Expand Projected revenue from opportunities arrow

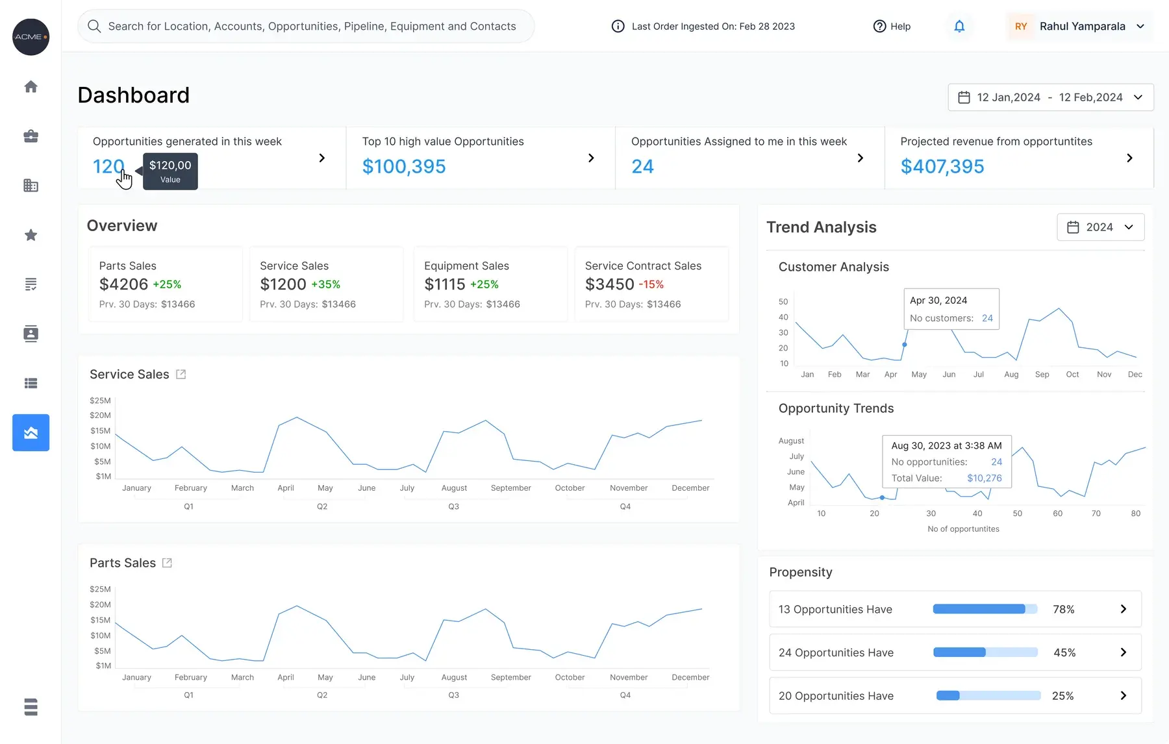1129,158
